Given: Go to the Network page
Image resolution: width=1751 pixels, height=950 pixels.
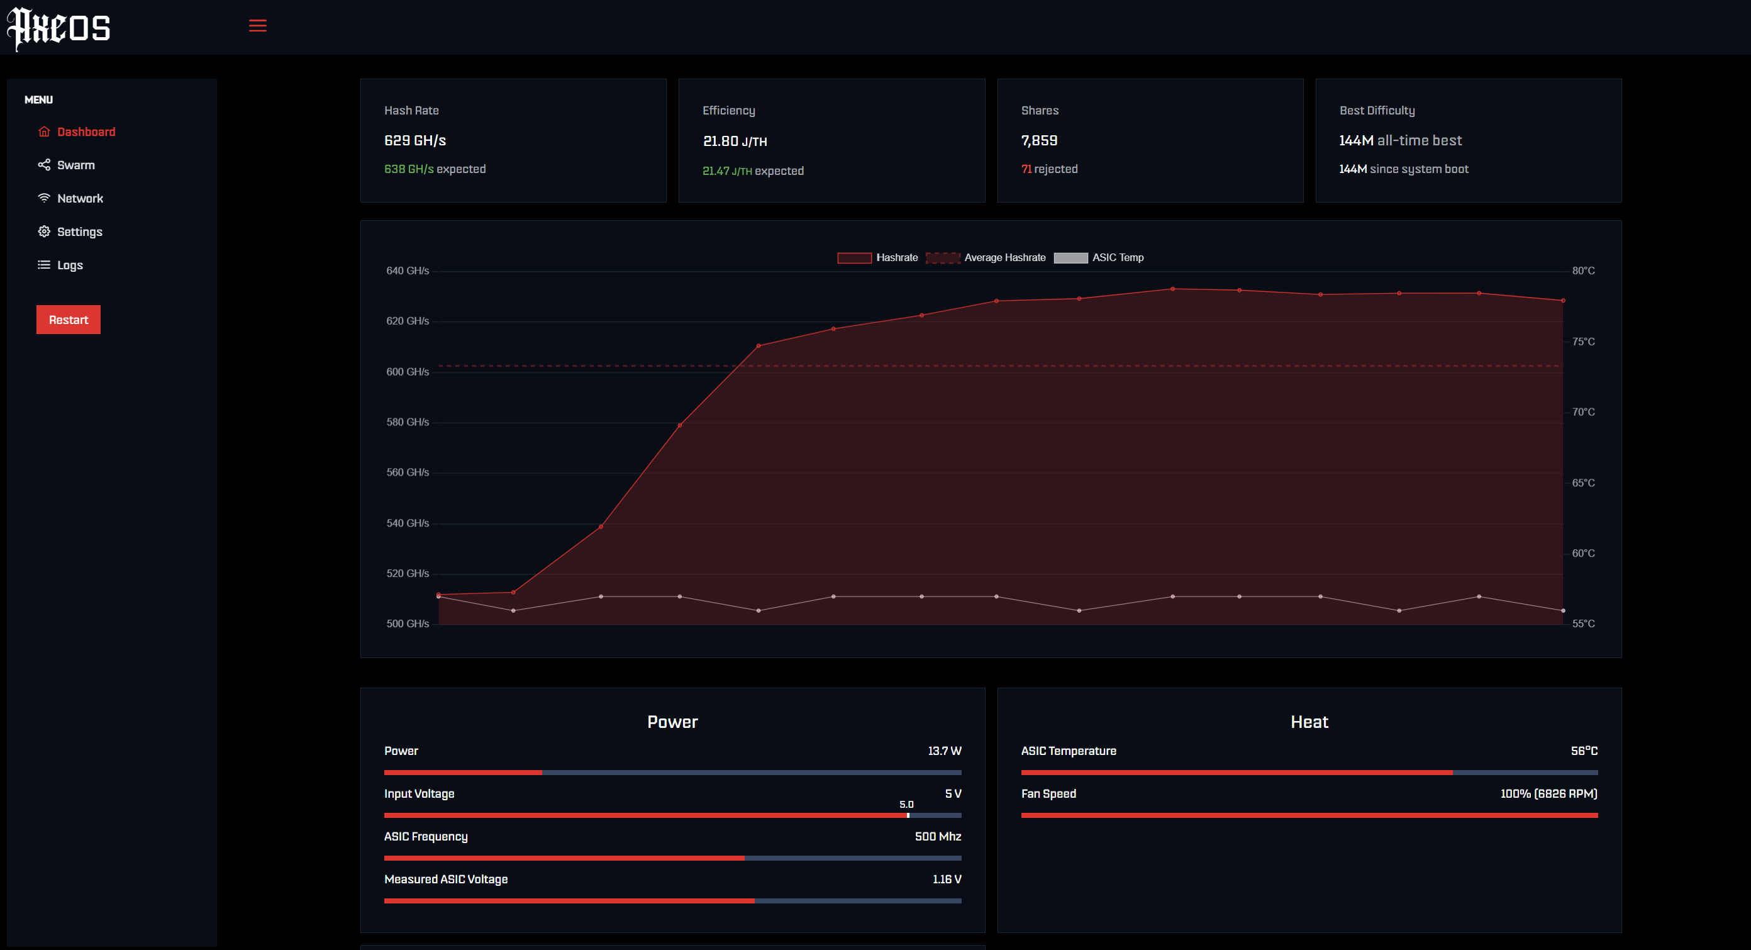Looking at the screenshot, I should coord(79,199).
